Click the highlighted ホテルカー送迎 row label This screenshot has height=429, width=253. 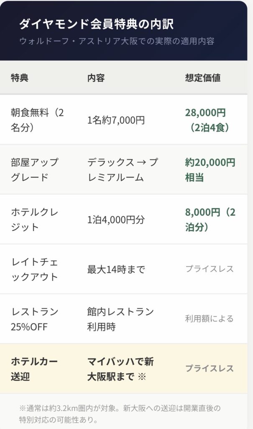click(34, 369)
